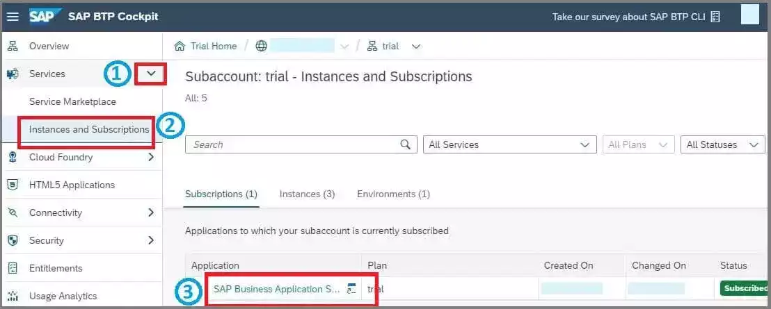Click the go-to-application icon in SAP Business Application row

[351, 288]
